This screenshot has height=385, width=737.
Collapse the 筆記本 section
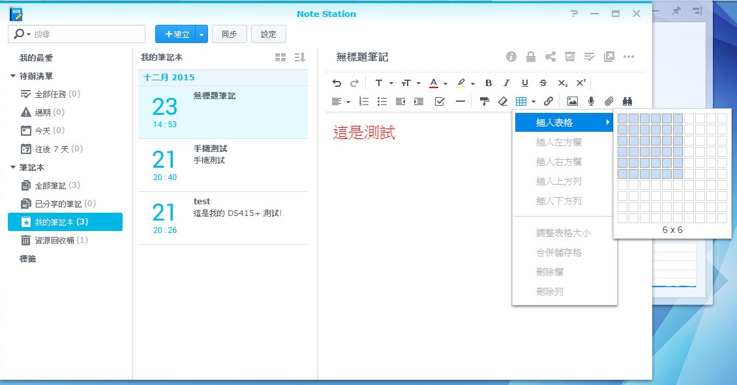point(13,167)
